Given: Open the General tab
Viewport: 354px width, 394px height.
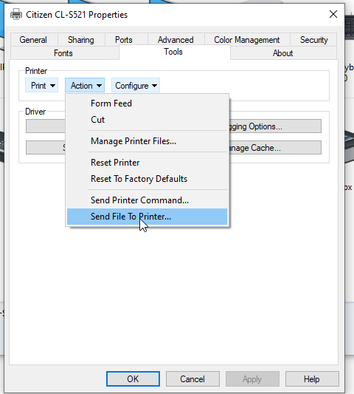Looking at the screenshot, I should click(33, 40).
